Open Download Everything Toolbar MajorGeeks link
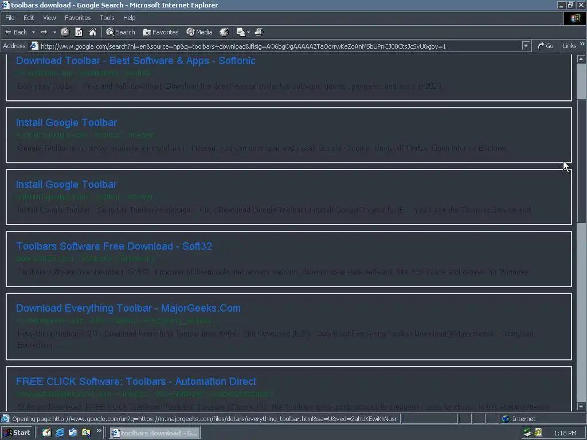Screen dimensions: 587x440 (128, 308)
